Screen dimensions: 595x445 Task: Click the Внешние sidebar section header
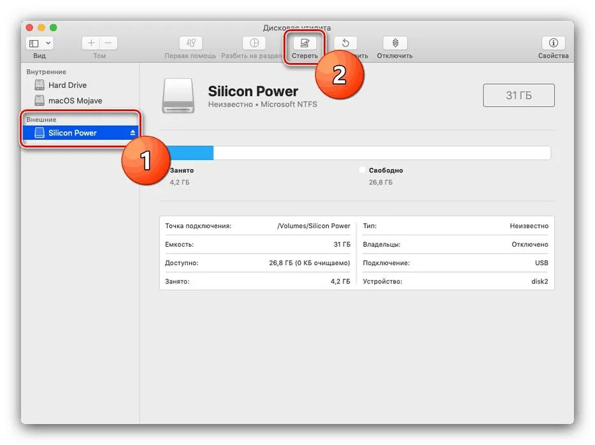[41, 120]
